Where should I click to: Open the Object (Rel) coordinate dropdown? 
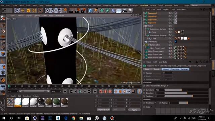[x=103, y=110]
